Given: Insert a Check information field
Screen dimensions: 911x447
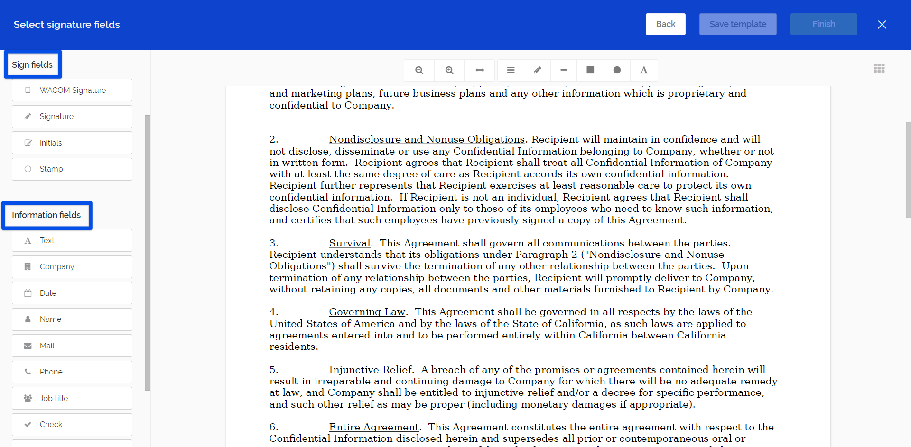Looking at the screenshot, I should point(72,424).
